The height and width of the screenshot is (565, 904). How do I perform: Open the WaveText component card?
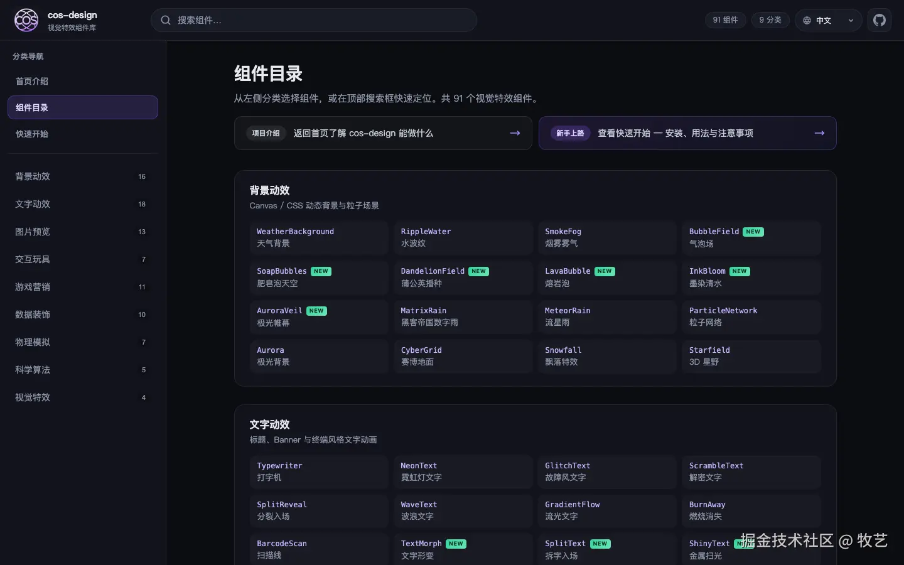tap(463, 510)
